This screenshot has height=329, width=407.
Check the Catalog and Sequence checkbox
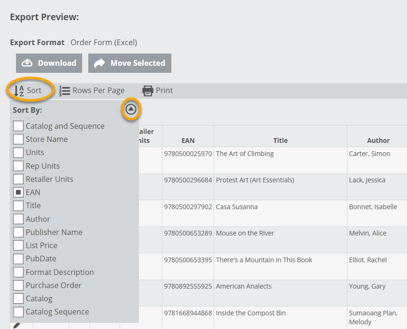(x=18, y=126)
